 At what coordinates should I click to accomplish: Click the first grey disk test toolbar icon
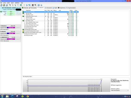click(10, 5)
